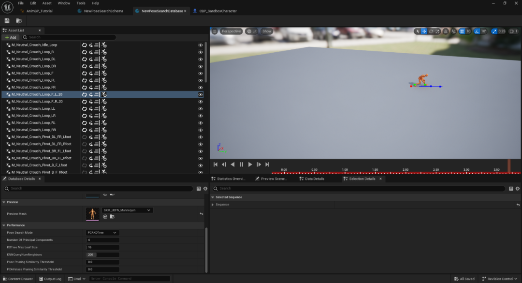The image size is (522, 283).
Task: Open Revision Control dropdown in status bar
Action: (500, 279)
